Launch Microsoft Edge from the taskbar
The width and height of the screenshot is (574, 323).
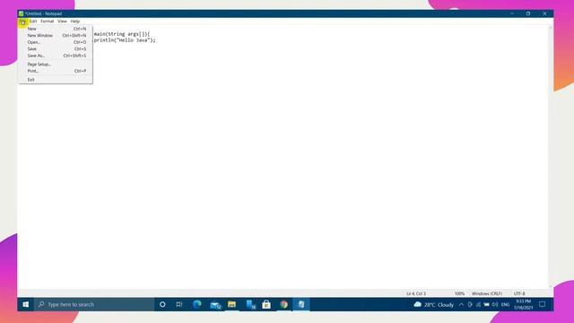click(197, 304)
